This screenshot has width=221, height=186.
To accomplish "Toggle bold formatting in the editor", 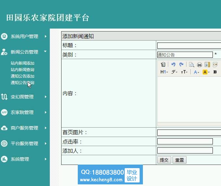I will point(215,72).
